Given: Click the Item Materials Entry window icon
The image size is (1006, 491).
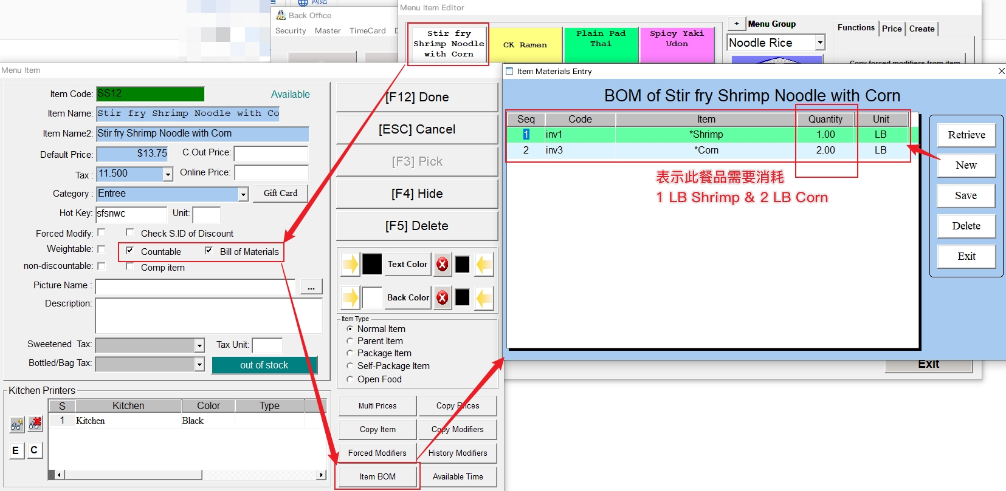Looking at the screenshot, I should click(x=510, y=71).
